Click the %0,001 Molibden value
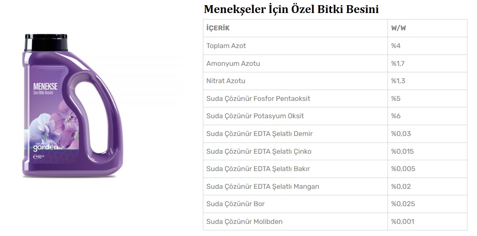The image size is (477, 236). (x=402, y=221)
